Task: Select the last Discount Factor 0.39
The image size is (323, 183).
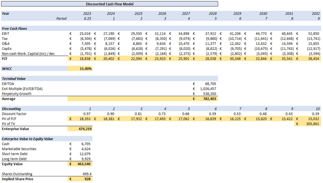Action: [x=316, y=114]
